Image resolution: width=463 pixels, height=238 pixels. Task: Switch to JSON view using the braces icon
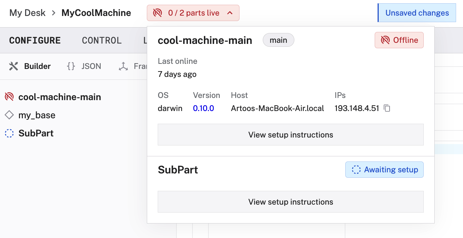pyautogui.click(x=71, y=66)
